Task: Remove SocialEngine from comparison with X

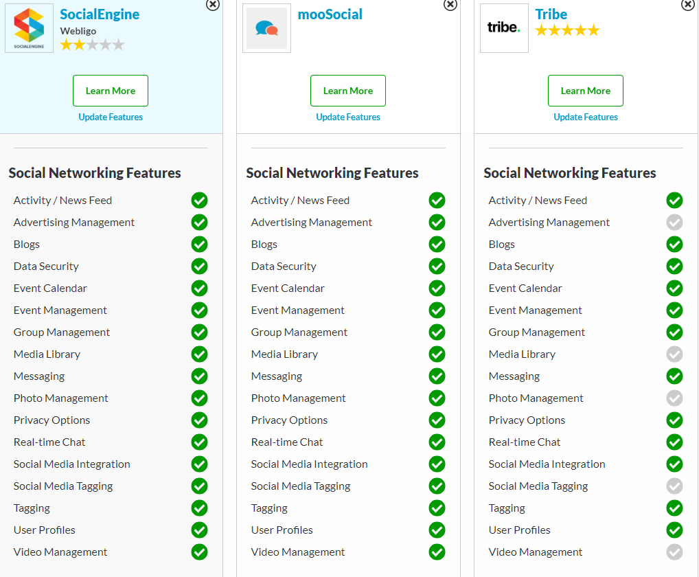Action: pyautogui.click(x=213, y=4)
